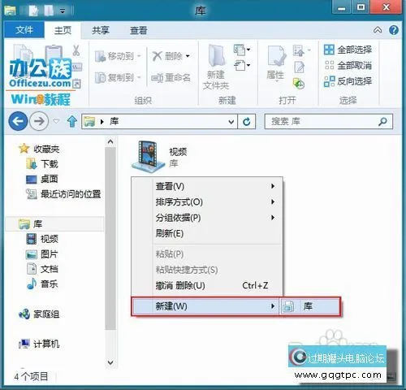This screenshot has width=406, height=390.
Task: Click the navigation pane scrollbar track
Action: (x=110, y=252)
